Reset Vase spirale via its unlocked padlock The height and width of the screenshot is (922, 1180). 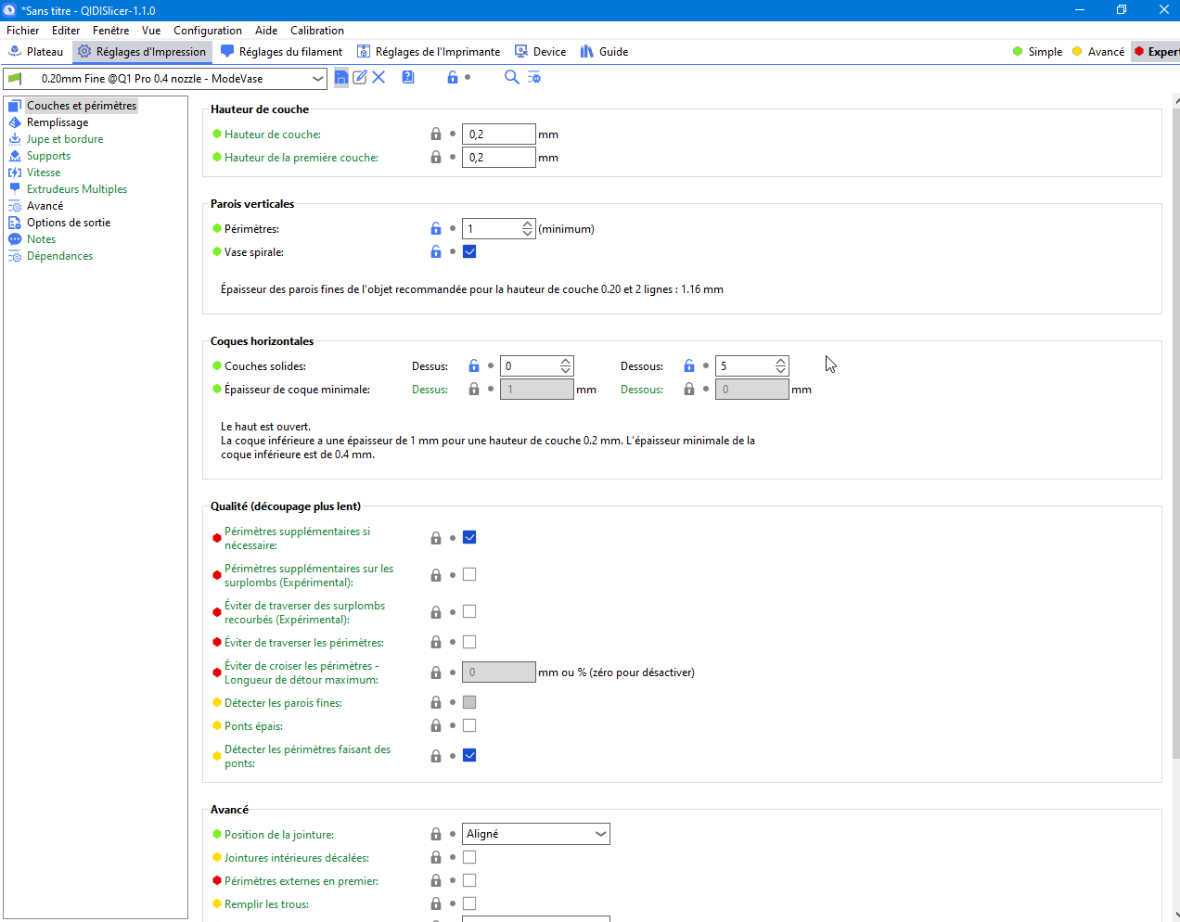click(x=436, y=252)
